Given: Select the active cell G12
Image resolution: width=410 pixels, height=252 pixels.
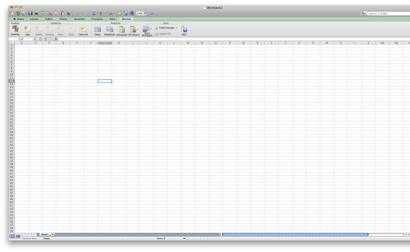Looking at the screenshot, I should click(105, 81).
